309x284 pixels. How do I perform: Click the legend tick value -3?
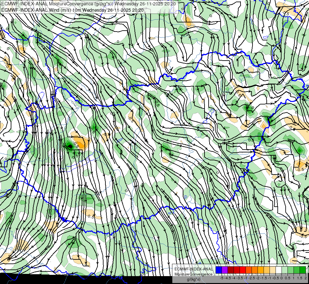click(x=246, y=278)
